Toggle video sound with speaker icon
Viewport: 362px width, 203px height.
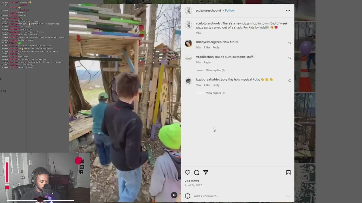pyautogui.click(x=174, y=195)
